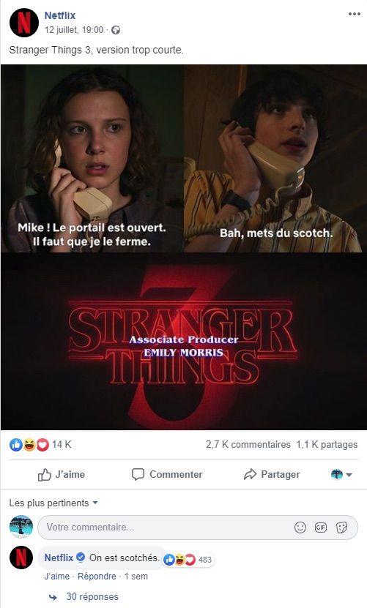Click the Partager button
Screen dimensions: 367x608
(272, 475)
